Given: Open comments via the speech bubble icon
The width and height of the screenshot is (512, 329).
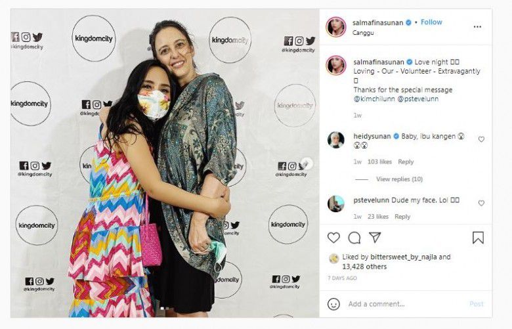Looking at the screenshot, I should [354, 238].
